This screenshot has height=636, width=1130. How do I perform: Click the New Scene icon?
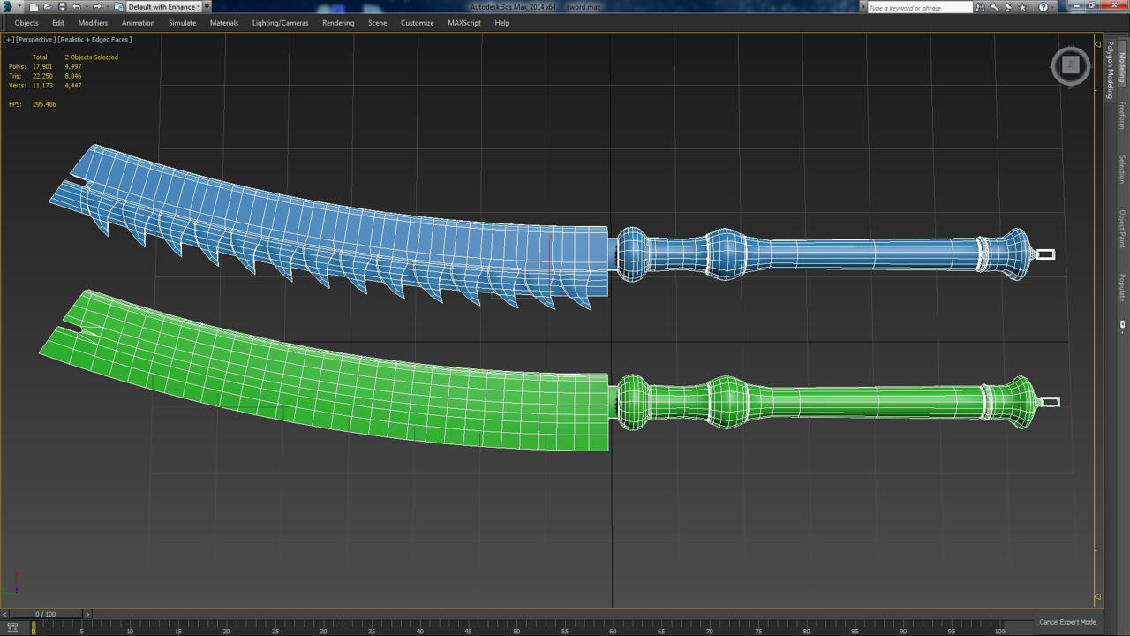(34, 7)
